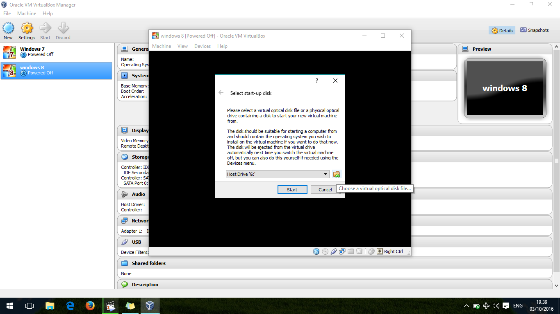Click the Preview section header
Image resolution: width=560 pixels, height=314 pixels.
[505, 49]
